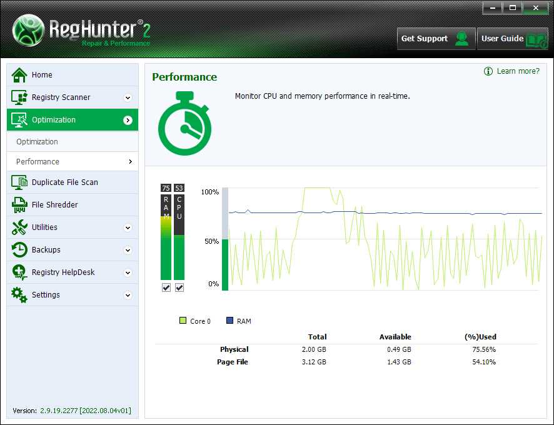Click the large green stopwatch Performance icon
The width and height of the screenshot is (554, 425).
coord(184,124)
